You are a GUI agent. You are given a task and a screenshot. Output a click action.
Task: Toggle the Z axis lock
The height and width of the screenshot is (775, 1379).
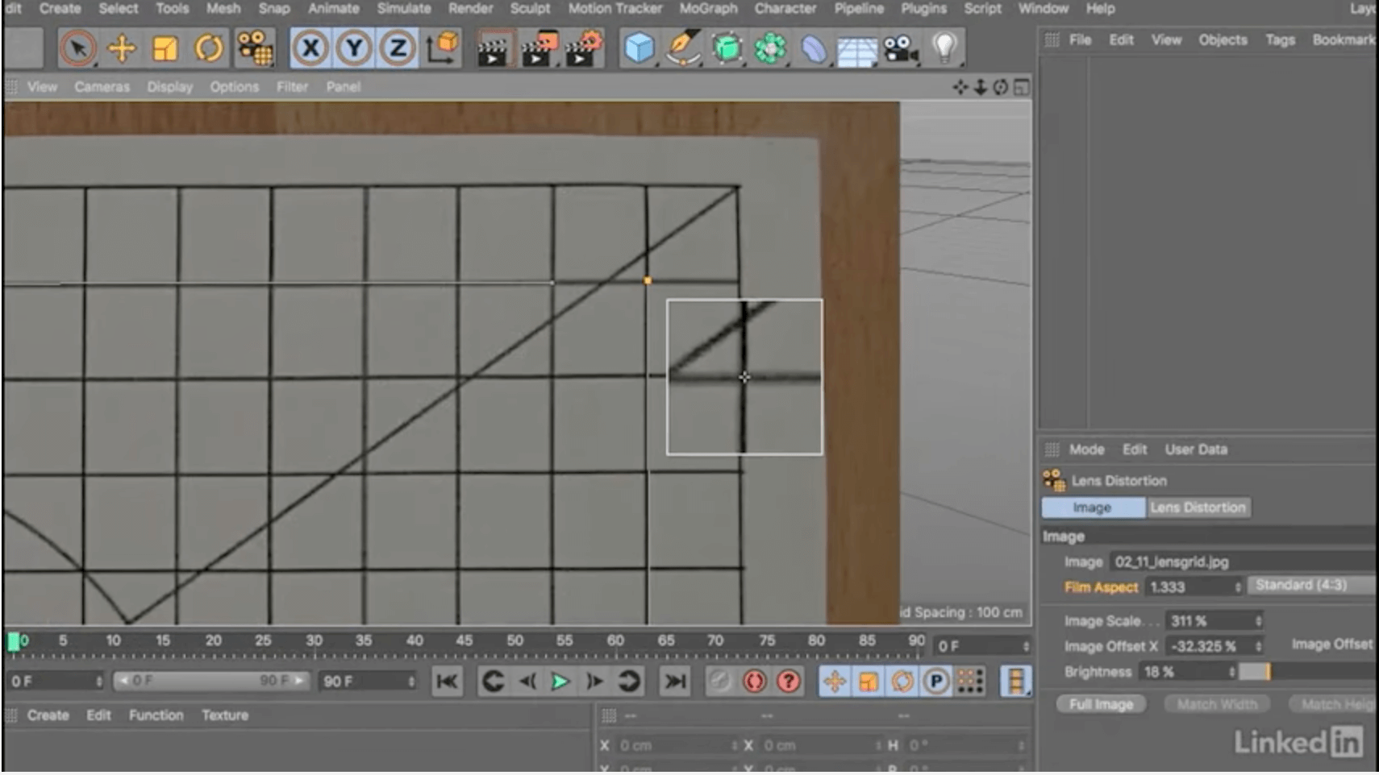398,48
